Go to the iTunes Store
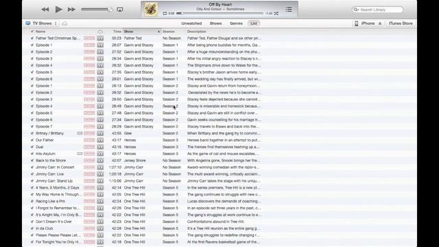 point(401,23)
